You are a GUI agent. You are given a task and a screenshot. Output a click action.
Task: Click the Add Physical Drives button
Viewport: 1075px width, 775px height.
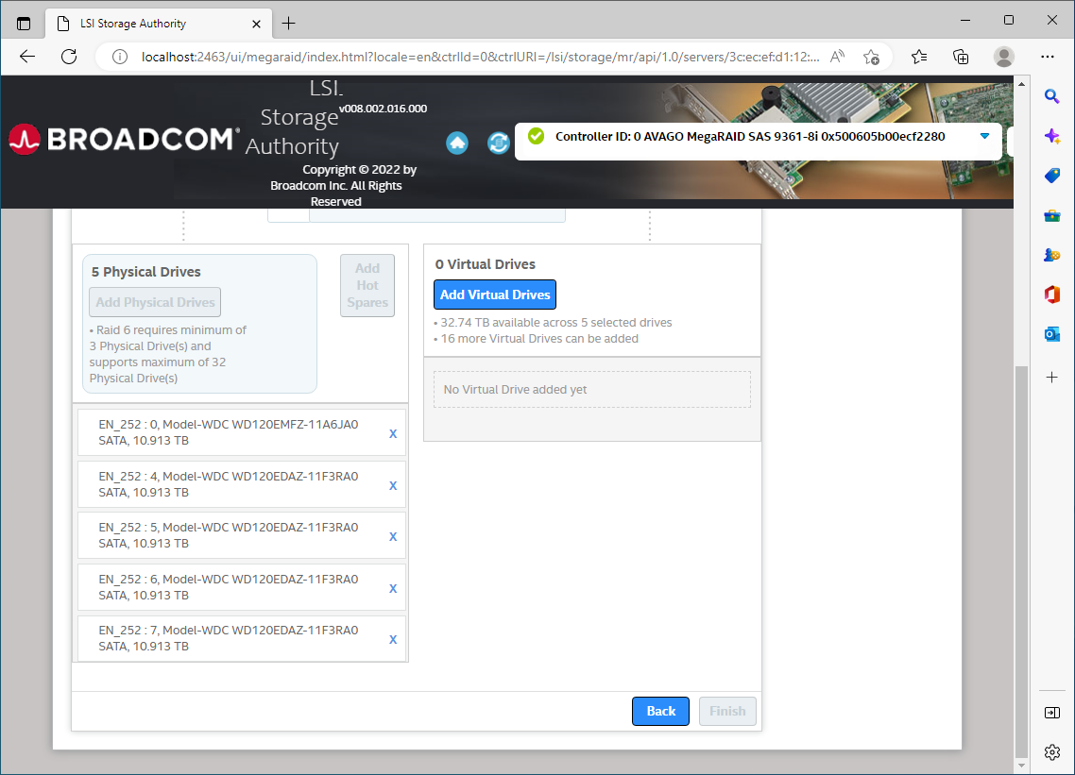pos(155,302)
